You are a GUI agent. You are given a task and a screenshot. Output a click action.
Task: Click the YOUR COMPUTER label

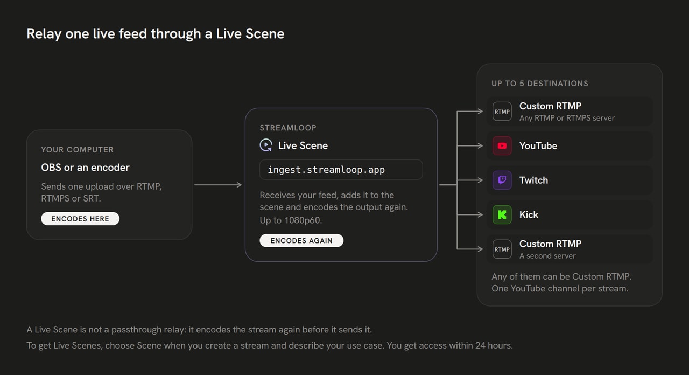tap(78, 150)
